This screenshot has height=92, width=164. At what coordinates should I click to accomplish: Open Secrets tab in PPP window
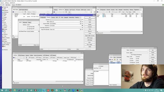click(x=27, y=55)
